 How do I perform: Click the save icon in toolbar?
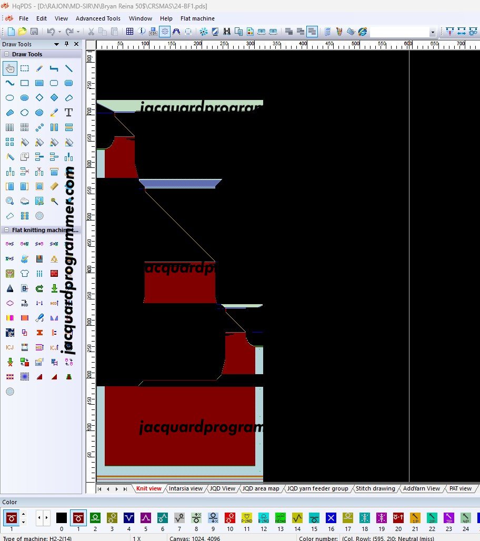tap(34, 32)
